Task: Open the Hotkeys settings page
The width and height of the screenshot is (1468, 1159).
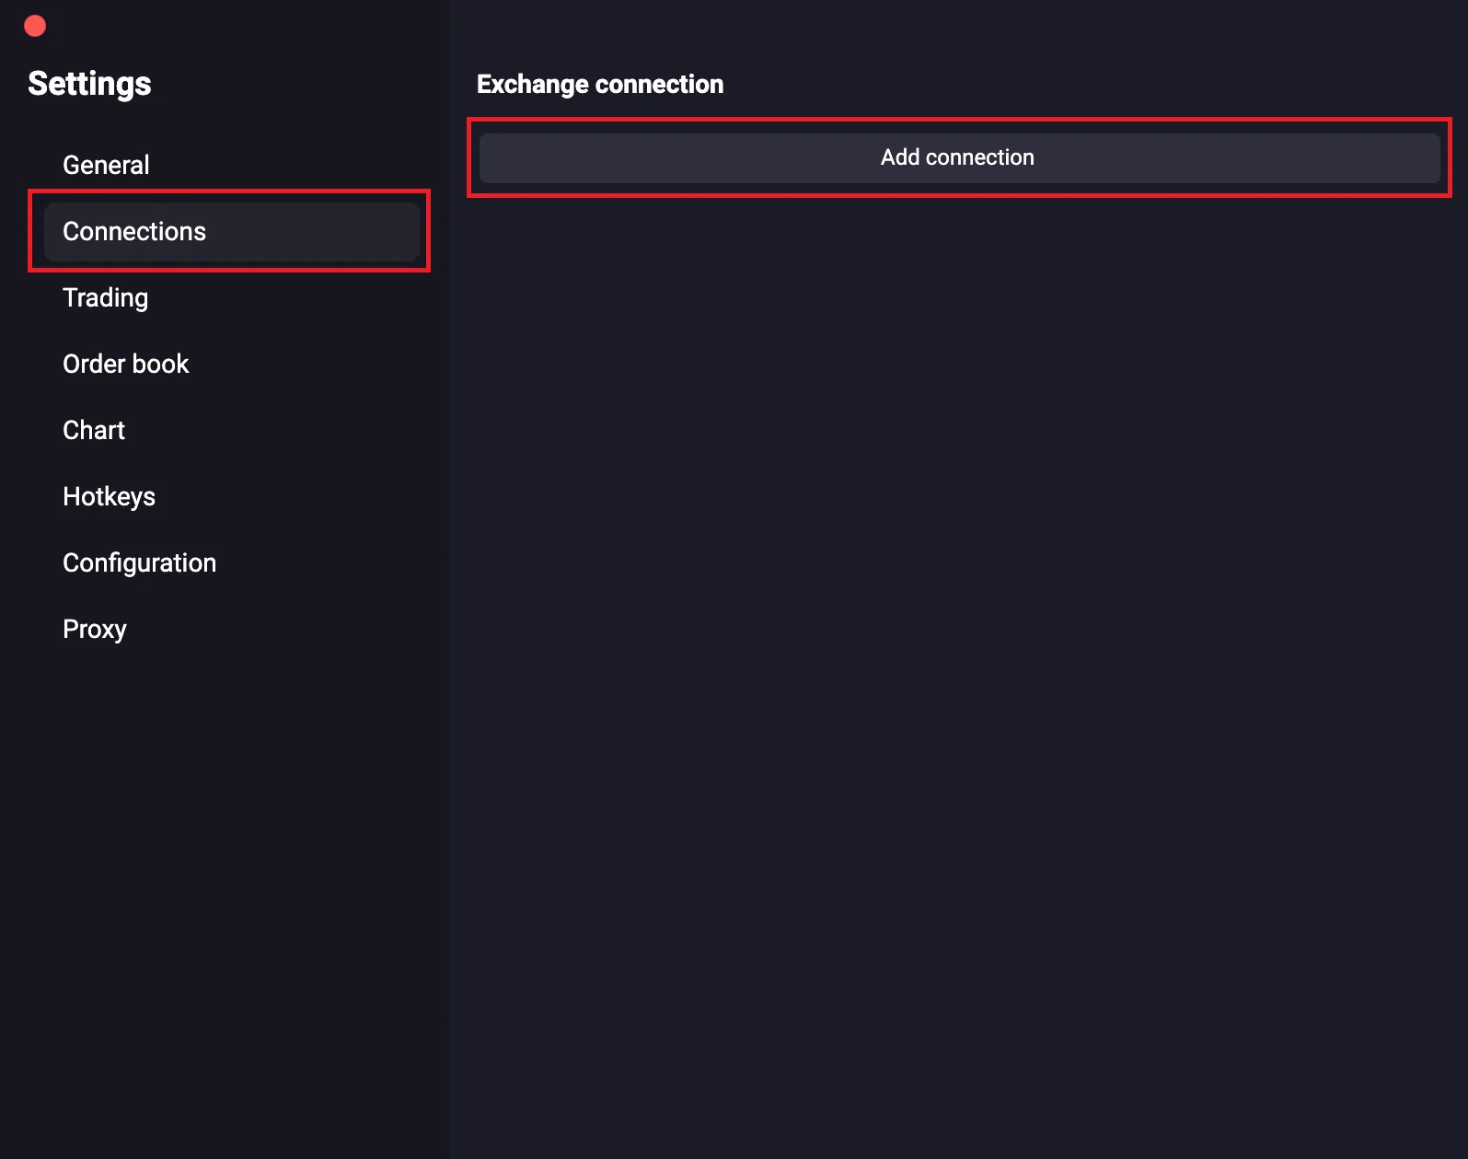Action: point(109,496)
